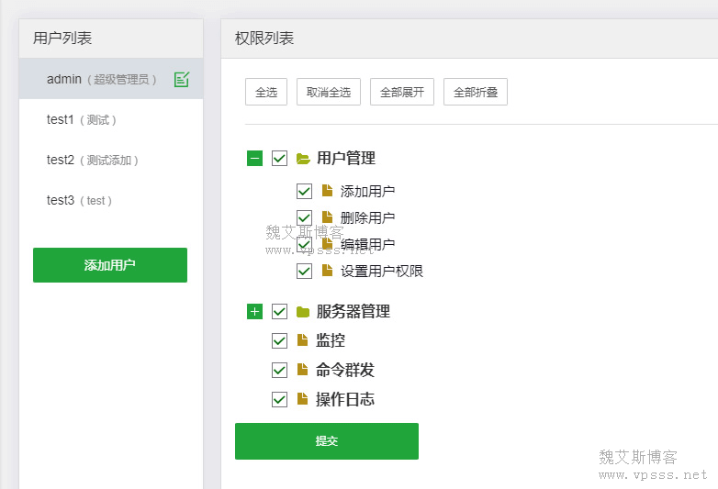Click the file icon next to 操作日志
718x489 pixels.
303,400
